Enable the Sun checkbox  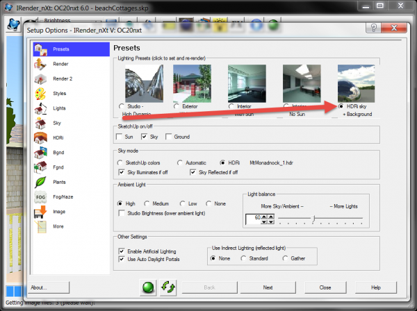[120, 137]
